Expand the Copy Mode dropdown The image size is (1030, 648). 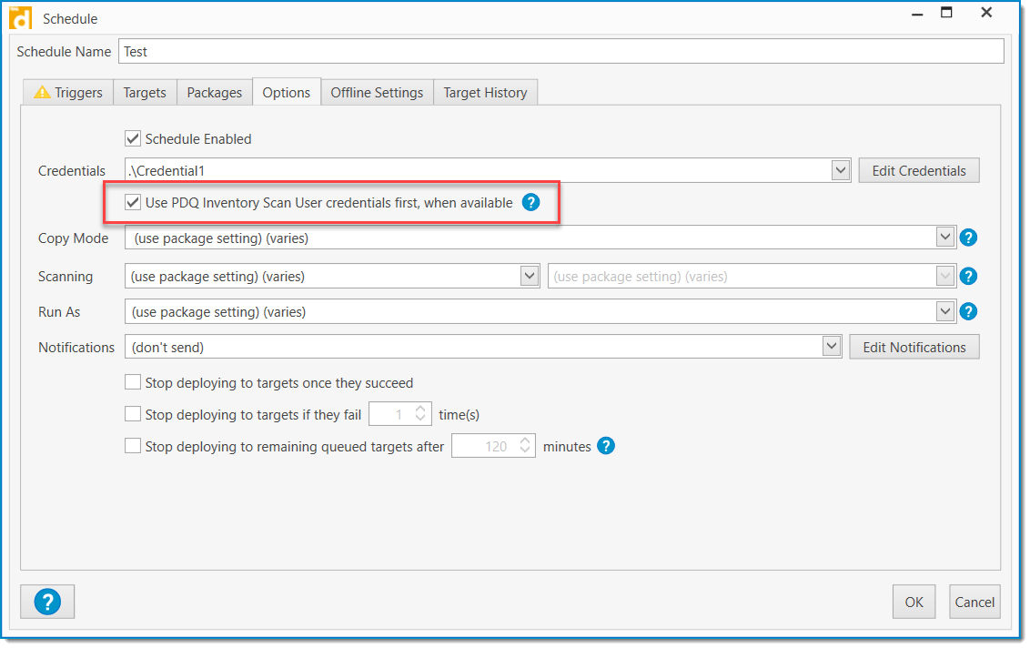944,238
